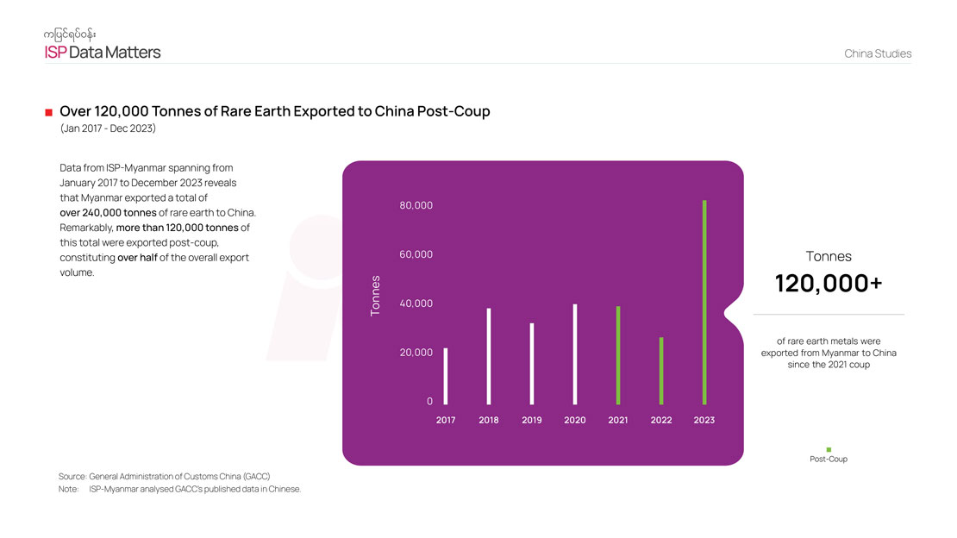This screenshot has width=957, height=538.
Task: Select the white 2020 bar
Action: 575,354
